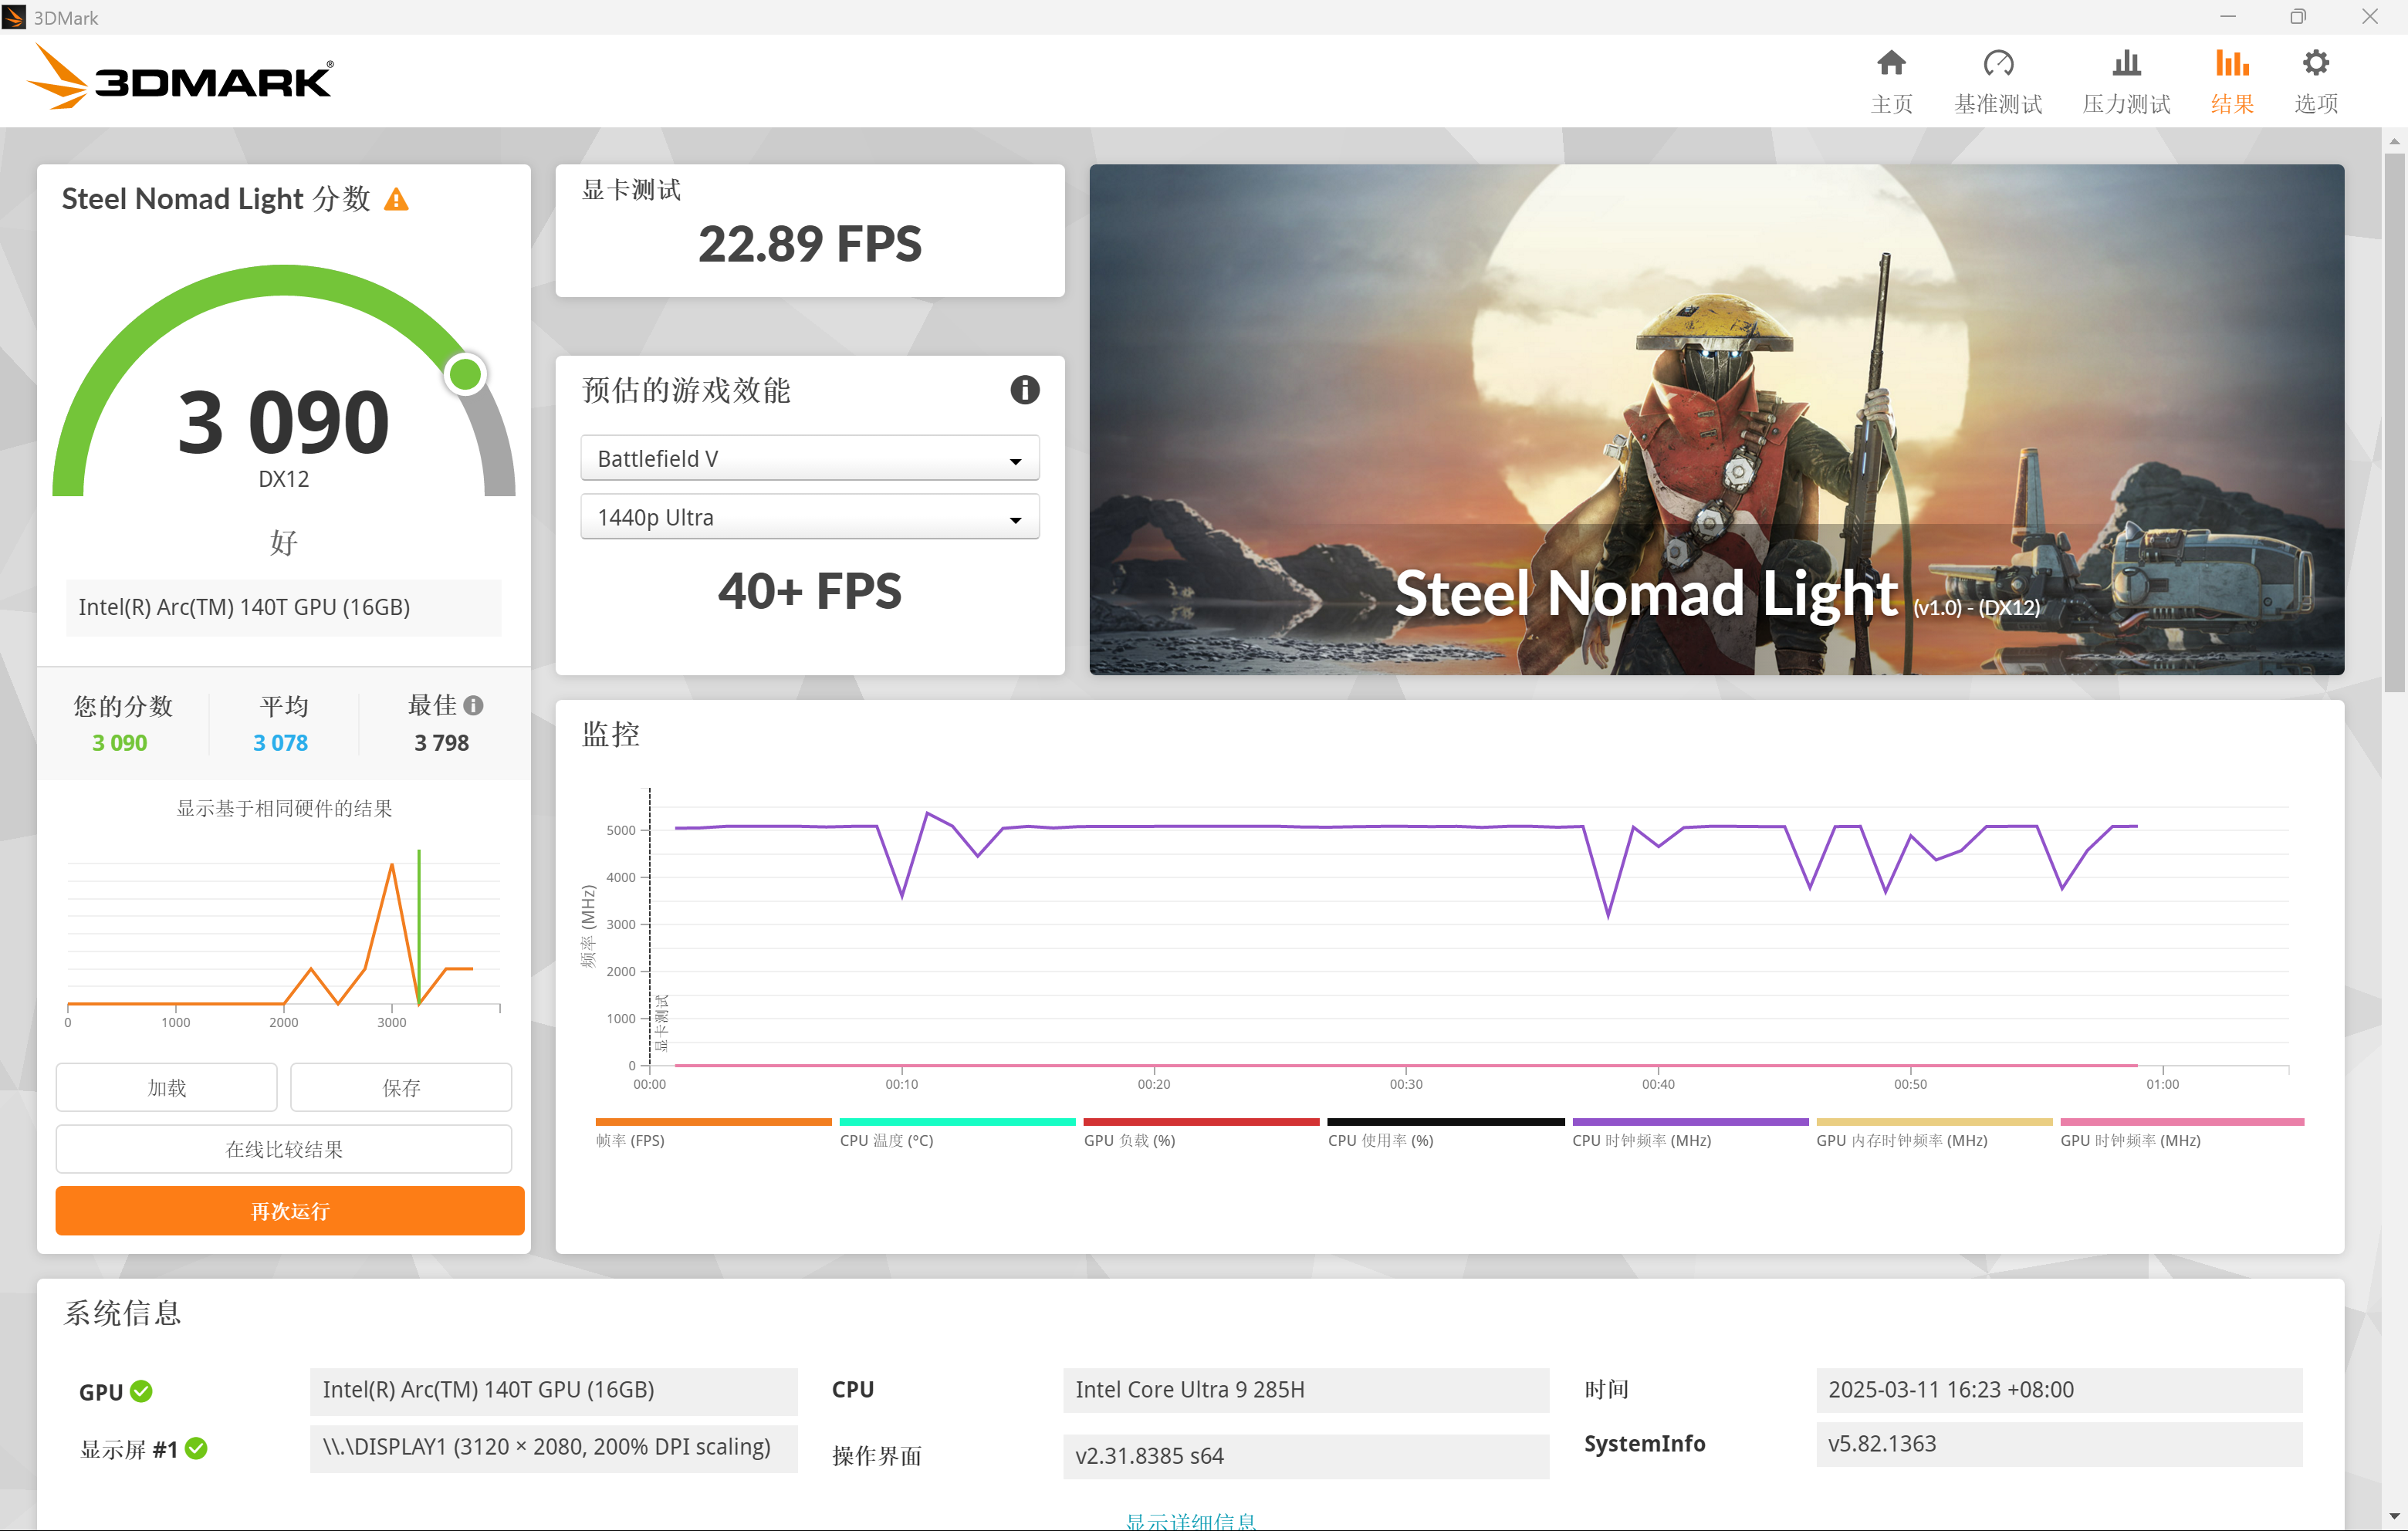This screenshot has height=1531, width=2408.
Task: Click the 3DMark logo in the header
Action: point(180,78)
